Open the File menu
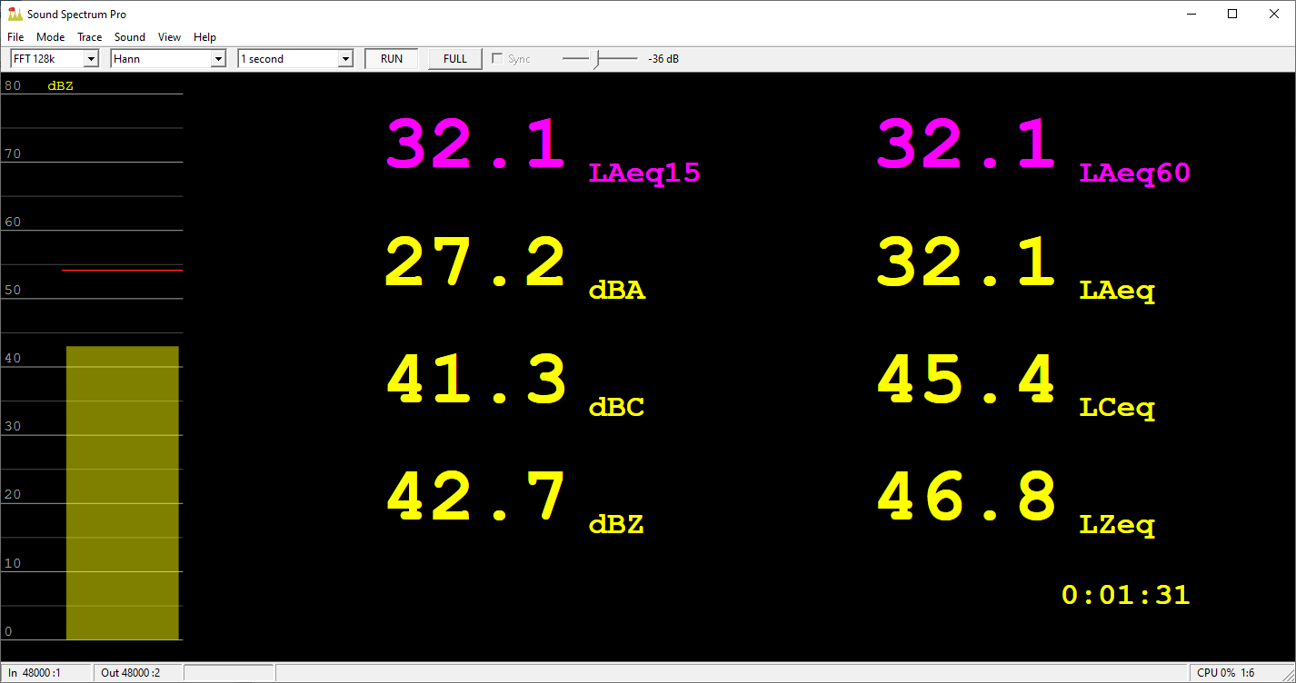 click(15, 37)
